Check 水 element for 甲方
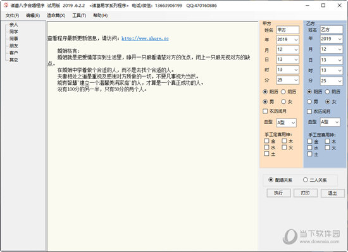Viewport: 348px width, 252px height. (x=267, y=147)
